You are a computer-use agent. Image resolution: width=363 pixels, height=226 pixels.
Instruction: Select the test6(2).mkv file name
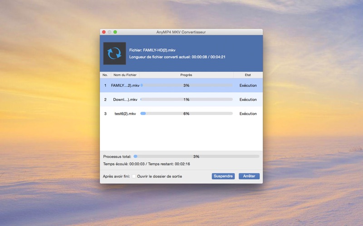[x=125, y=114]
